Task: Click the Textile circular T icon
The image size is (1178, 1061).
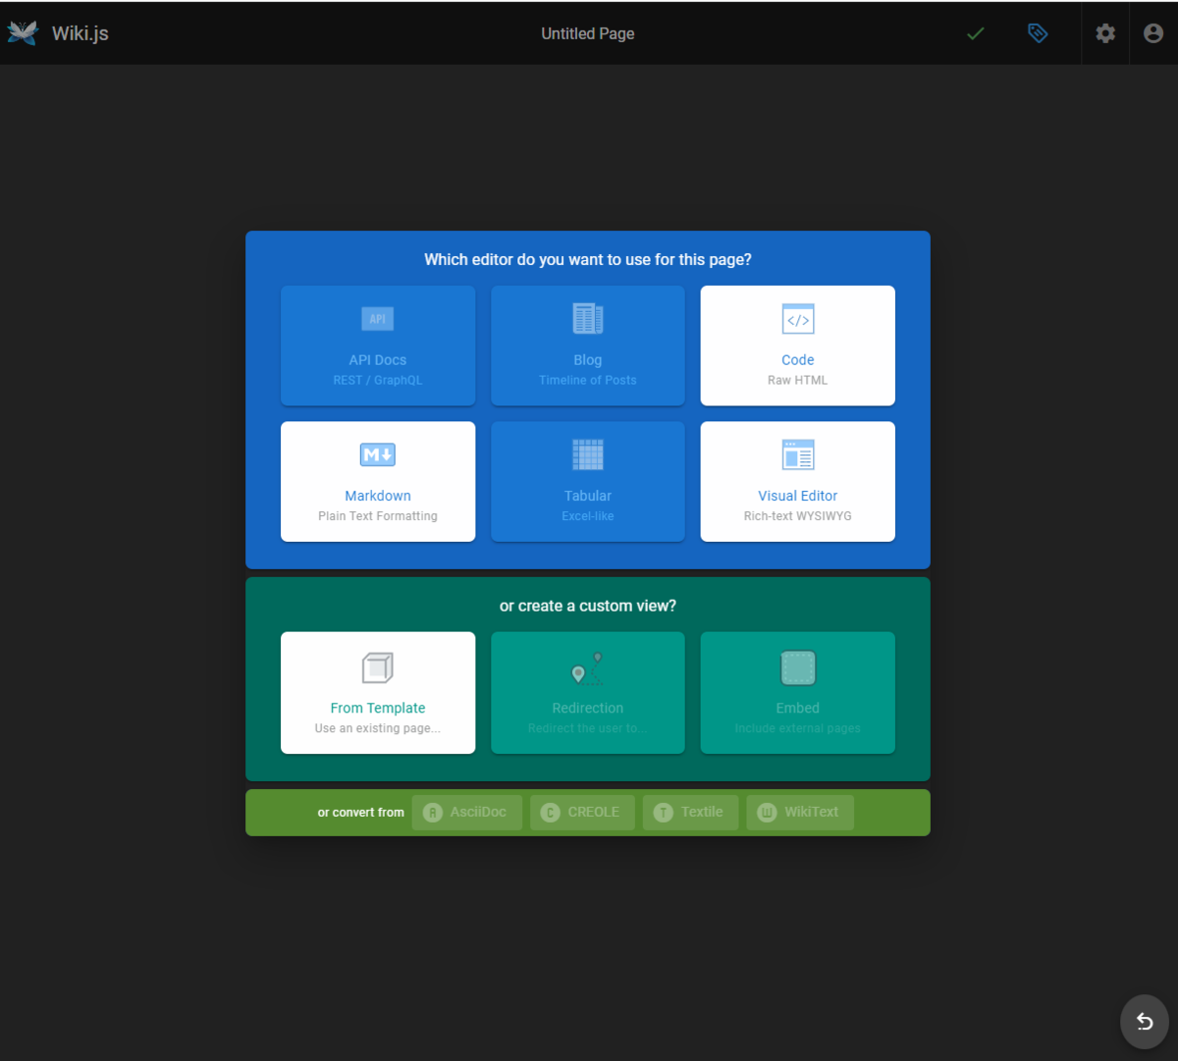Action: coord(664,813)
